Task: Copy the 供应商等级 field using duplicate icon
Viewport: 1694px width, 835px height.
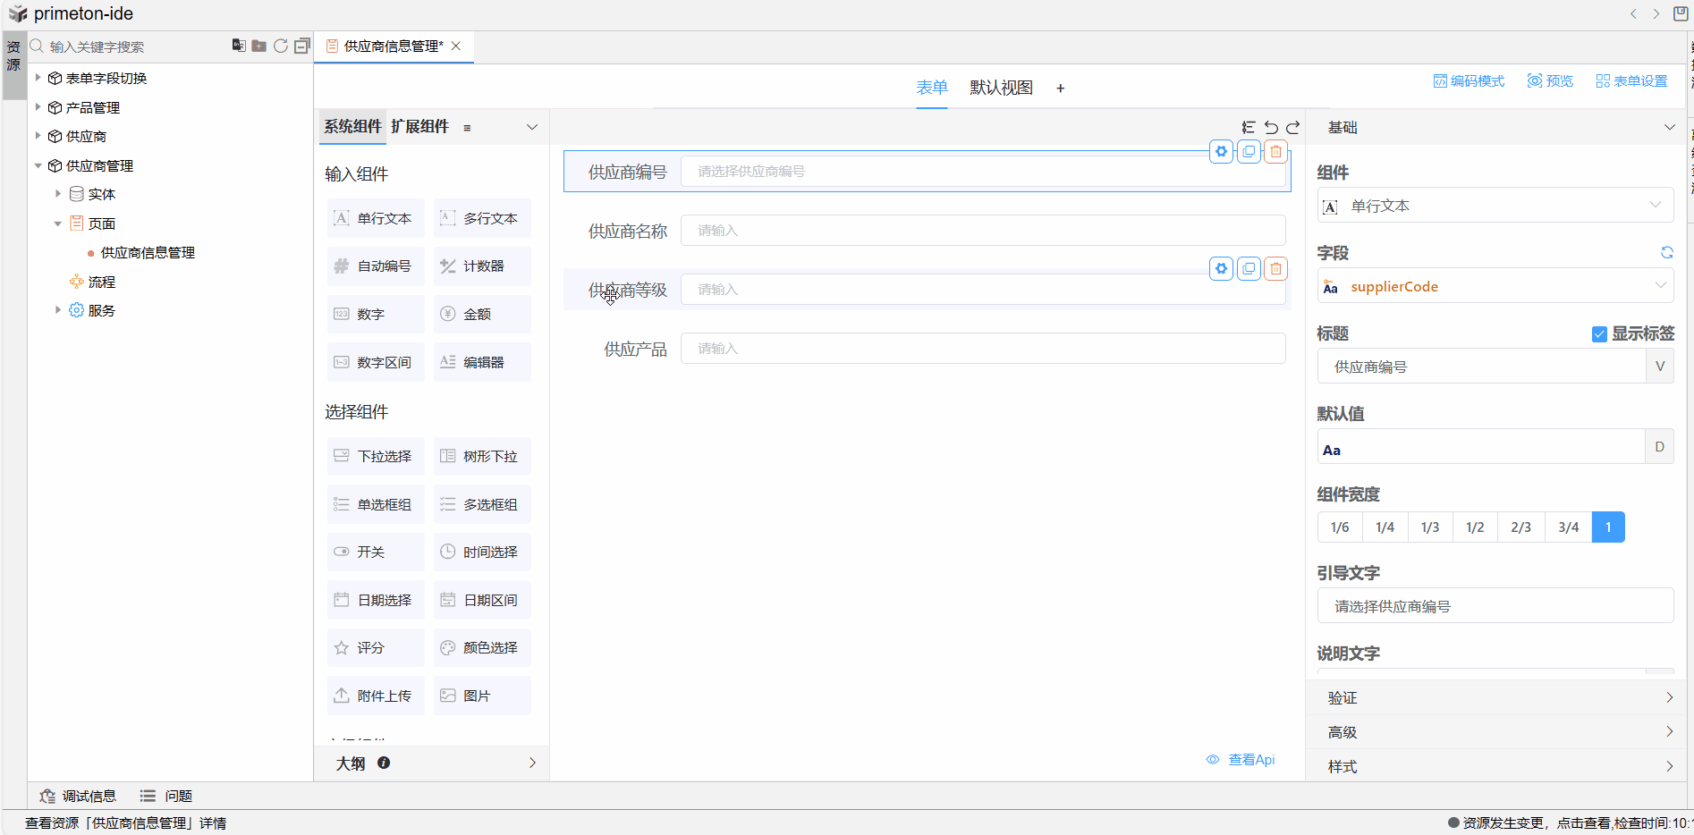Action: click(x=1249, y=269)
